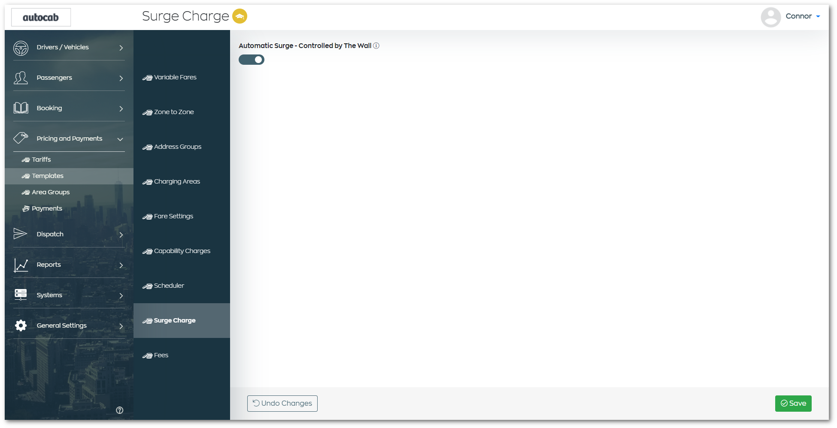Expand the General Settings chevron
Screen dimensions: 837x428
121,326
